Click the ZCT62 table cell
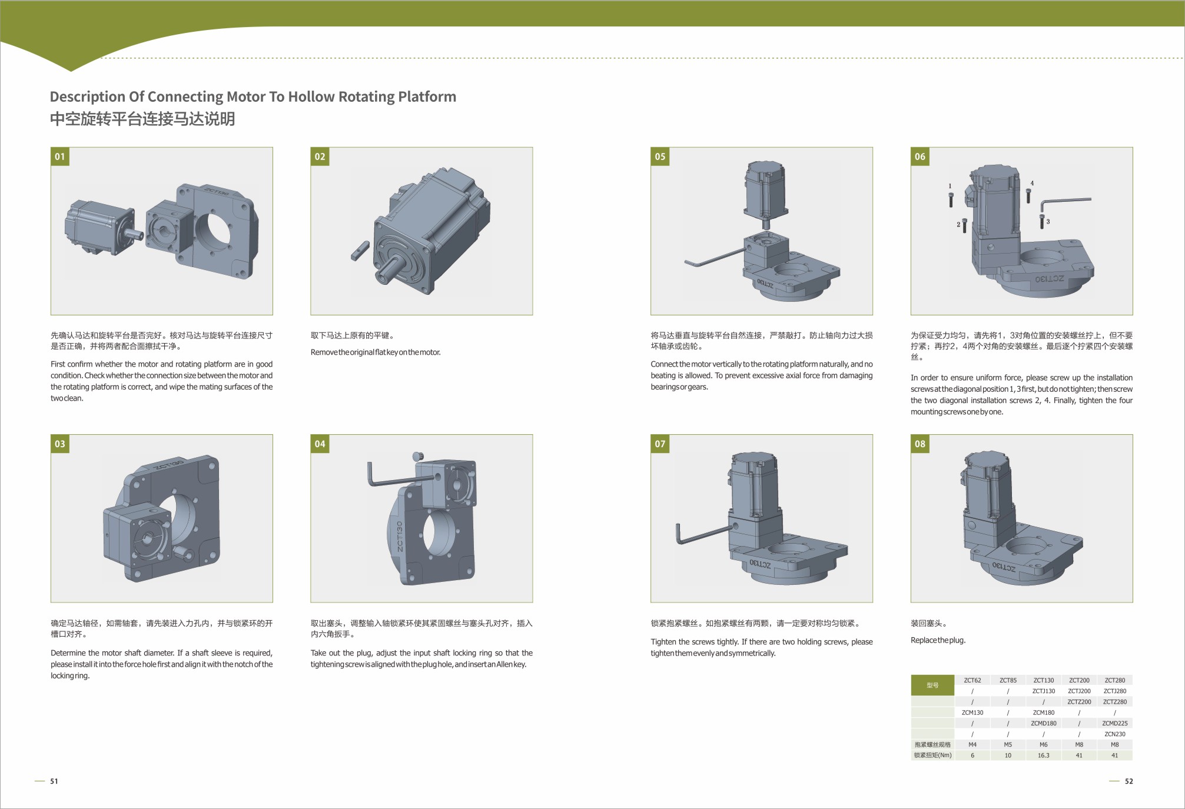Viewport: 1185px width, 809px height. point(972,680)
